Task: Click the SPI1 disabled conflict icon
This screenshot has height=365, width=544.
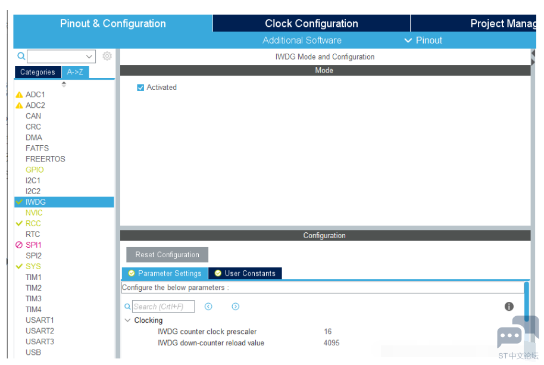Action: pos(19,245)
